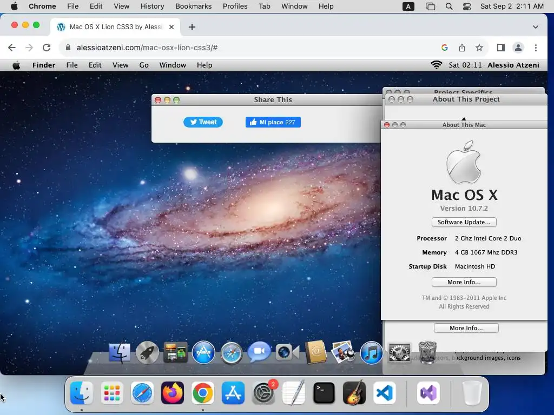Open System Settings with badge in macOS dock
Image resolution: width=554 pixels, height=415 pixels.
263,393
